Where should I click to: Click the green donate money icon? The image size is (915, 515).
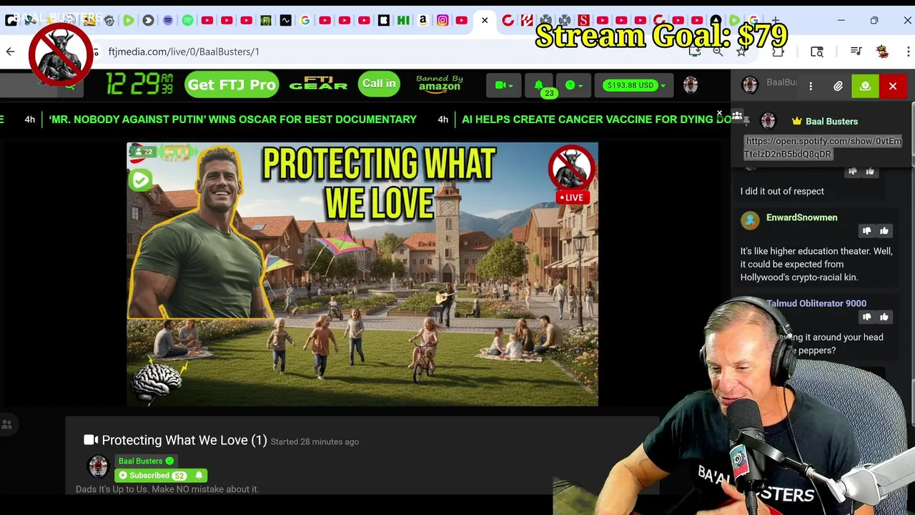[x=865, y=86]
